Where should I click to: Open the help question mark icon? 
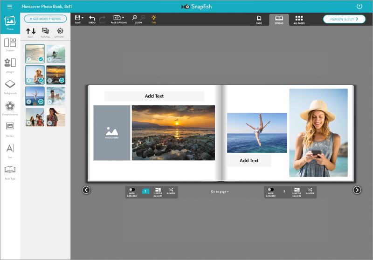pos(359,7)
